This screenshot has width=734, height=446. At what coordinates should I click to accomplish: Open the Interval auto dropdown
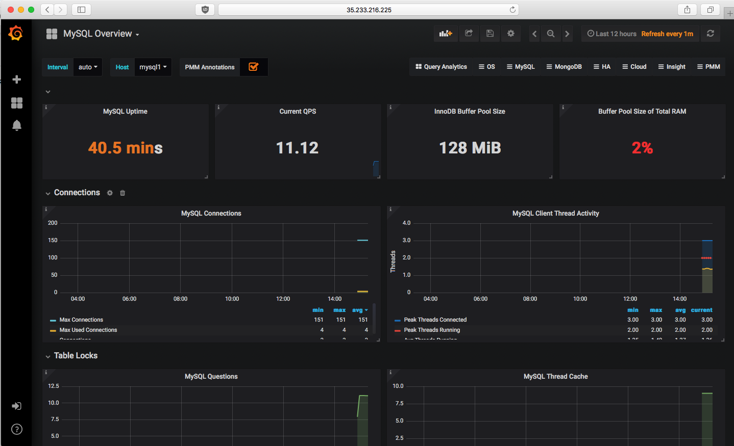point(88,67)
